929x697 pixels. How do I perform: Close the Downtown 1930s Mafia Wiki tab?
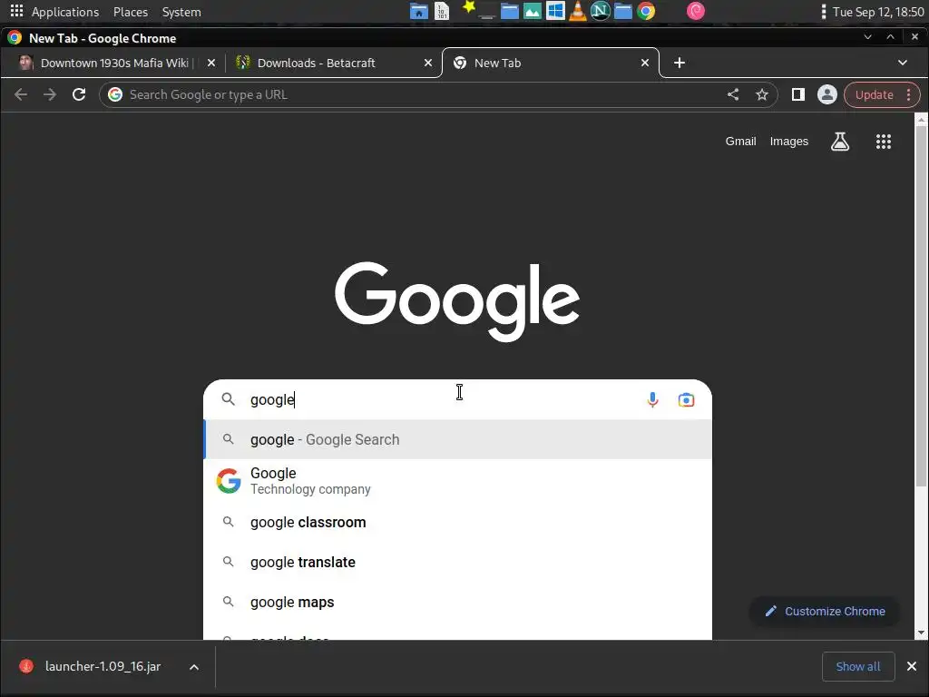tap(210, 63)
